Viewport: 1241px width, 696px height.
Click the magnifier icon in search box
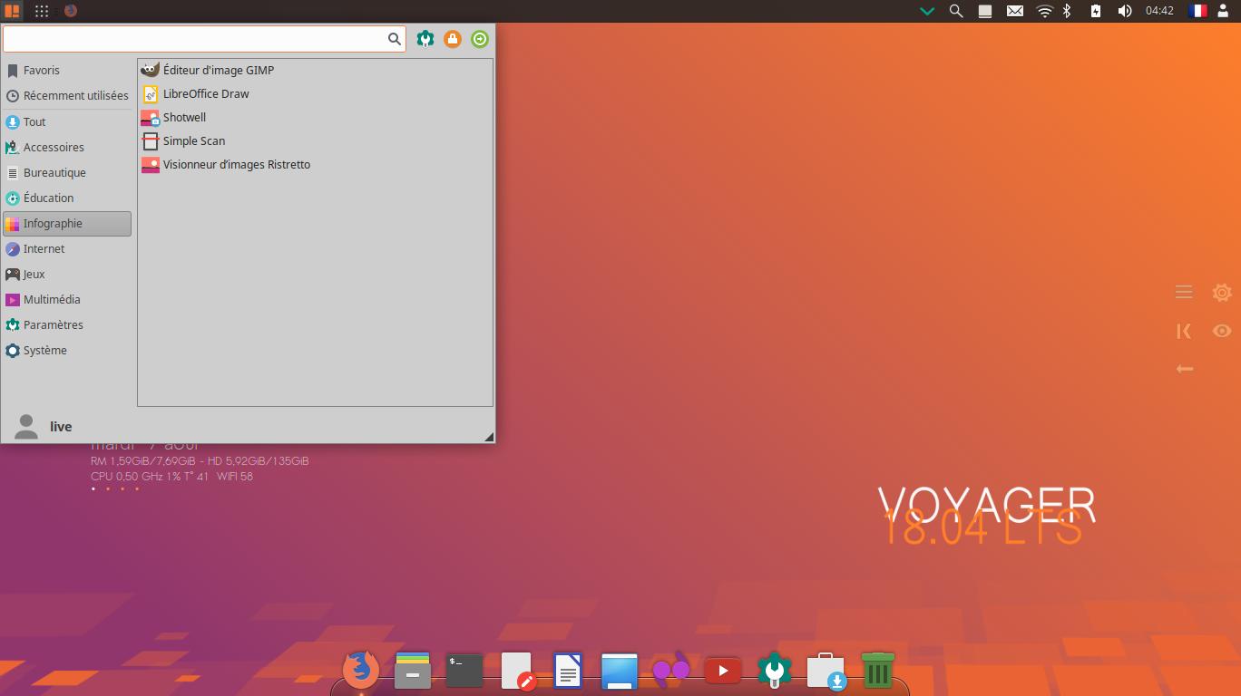coord(395,39)
